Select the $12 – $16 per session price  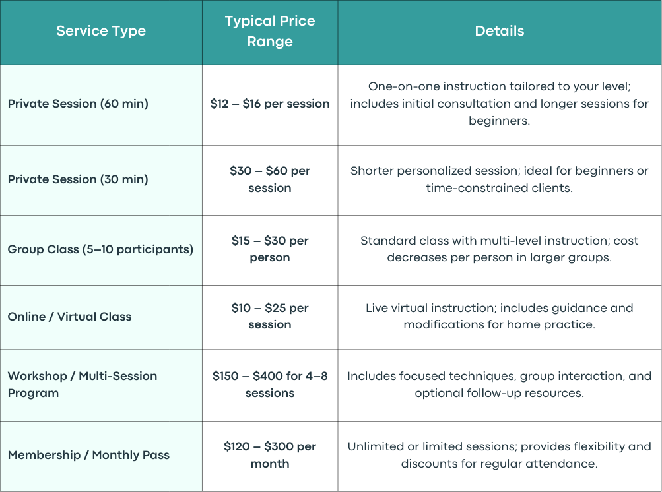click(270, 104)
